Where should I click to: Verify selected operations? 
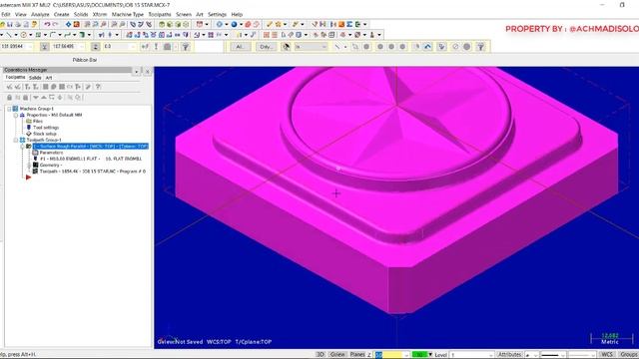(x=53, y=87)
